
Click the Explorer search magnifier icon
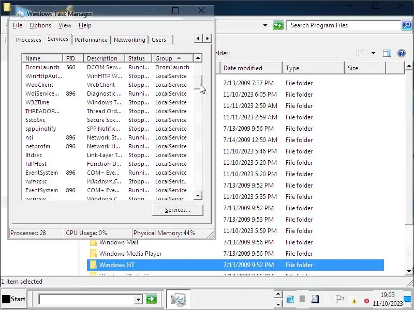pos(407,25)
